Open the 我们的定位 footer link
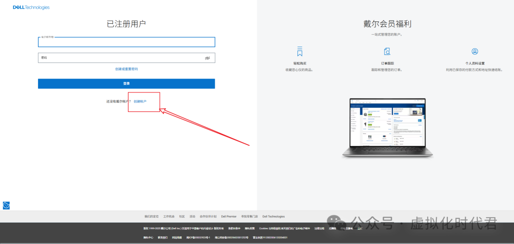 point(151,216)
